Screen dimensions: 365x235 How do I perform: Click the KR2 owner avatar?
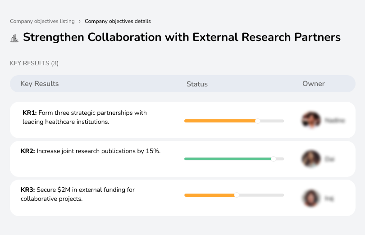click(311, 159)
